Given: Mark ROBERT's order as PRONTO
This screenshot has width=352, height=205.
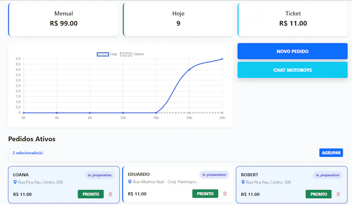Looking at the screenshot, I should pos(319,194).
